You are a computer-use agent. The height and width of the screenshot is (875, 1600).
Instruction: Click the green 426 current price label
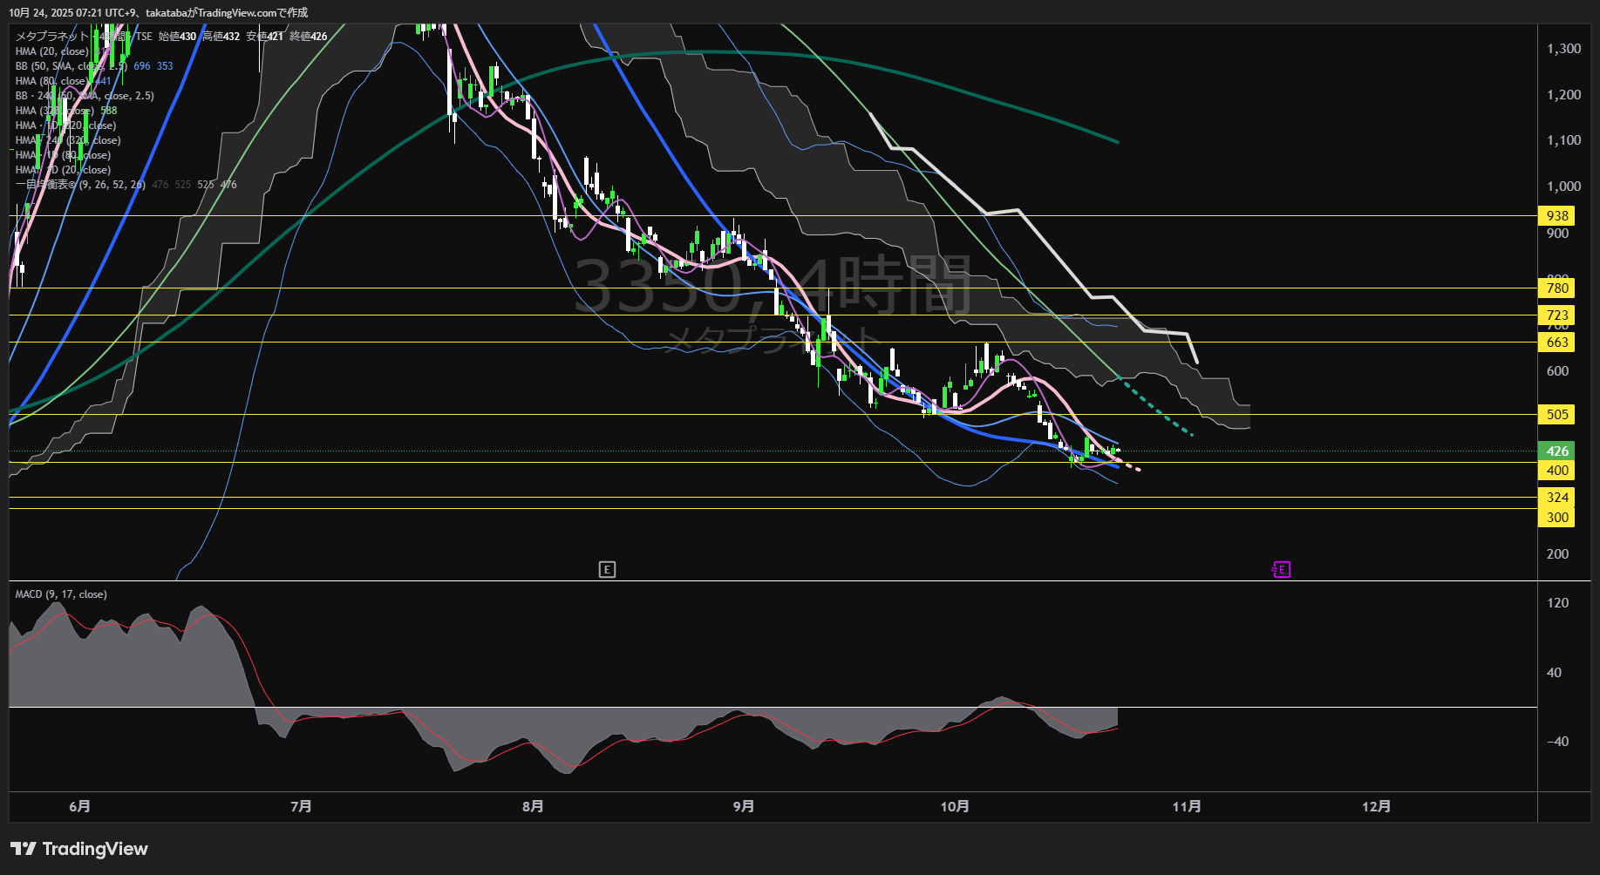click(1556, 451)
